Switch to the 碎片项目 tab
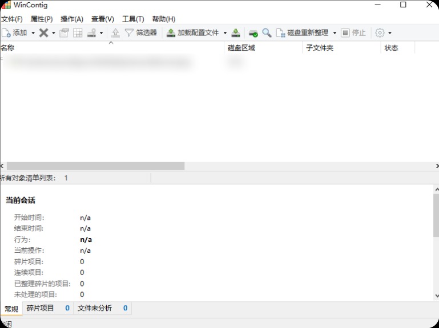The image size is (439, 328). pos(48,308)
